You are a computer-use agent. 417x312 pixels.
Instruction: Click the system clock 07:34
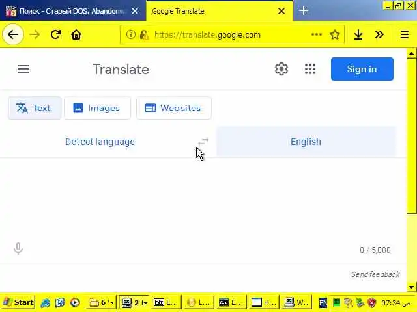coord(395,303)
